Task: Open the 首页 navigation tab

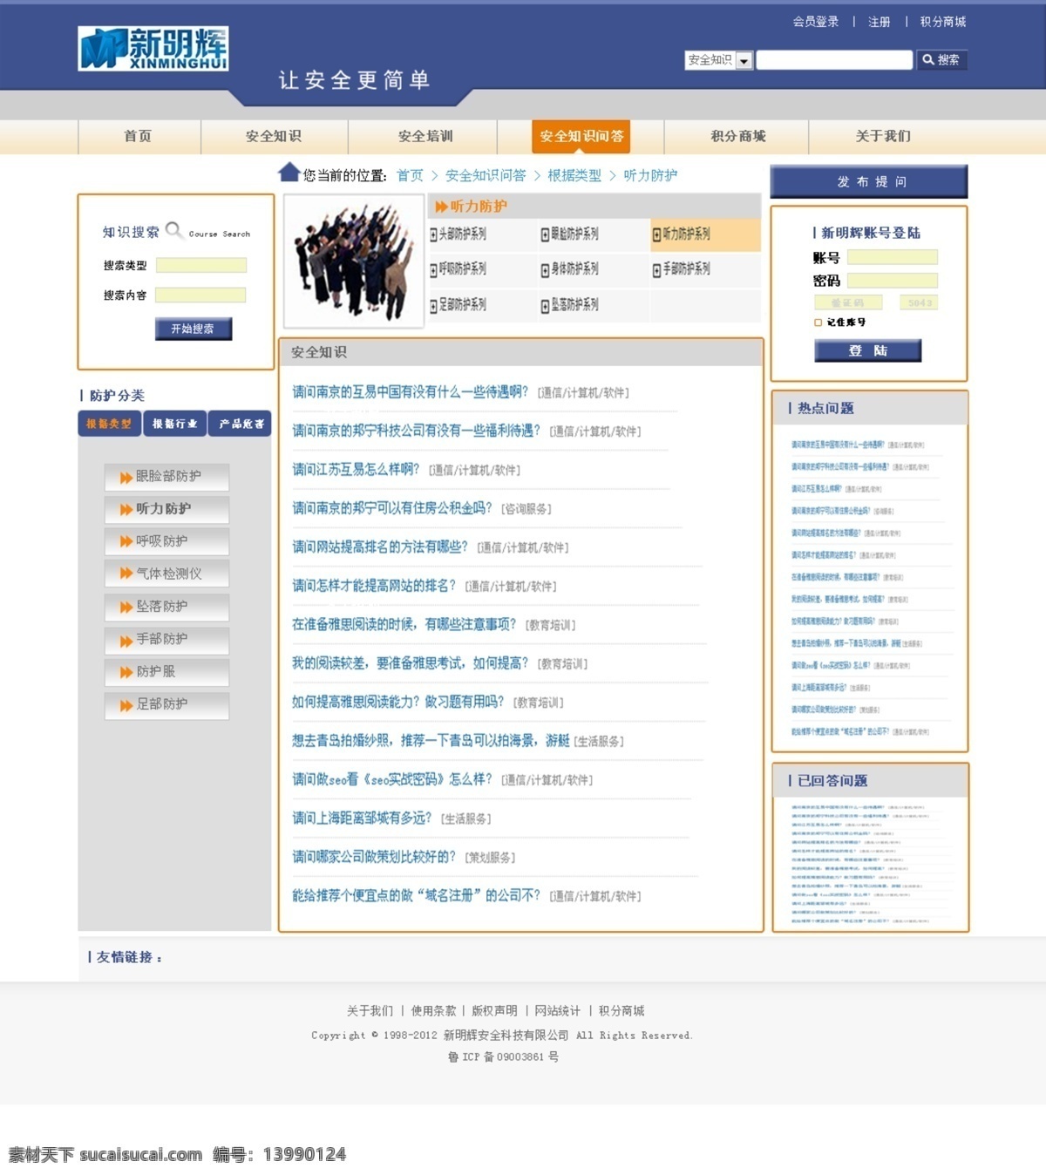Action: (139, 137)
